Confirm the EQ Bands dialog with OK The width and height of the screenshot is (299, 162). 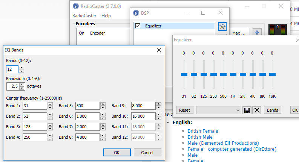click(x=117, y=153)
